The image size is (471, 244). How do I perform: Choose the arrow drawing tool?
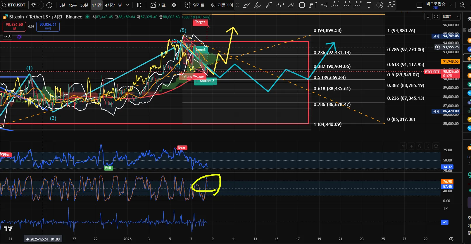tap(269, 5)
